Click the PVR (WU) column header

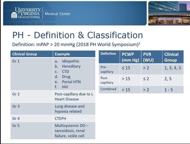click(x=152, y=57)
